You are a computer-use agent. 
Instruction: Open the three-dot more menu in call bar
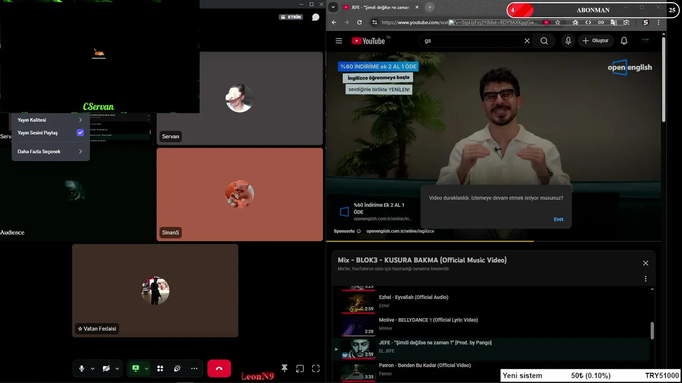click(194, 369)
